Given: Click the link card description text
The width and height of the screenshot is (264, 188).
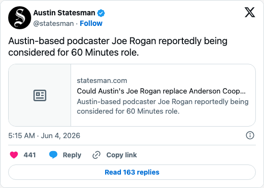Looking at the screenshot, I should (x=163, y=106).
